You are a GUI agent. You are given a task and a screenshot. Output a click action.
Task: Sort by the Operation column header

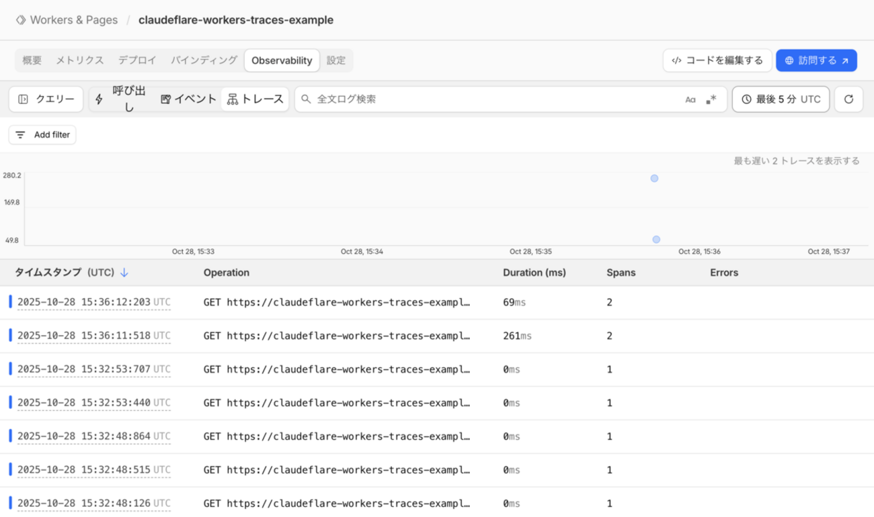(227, 273)
